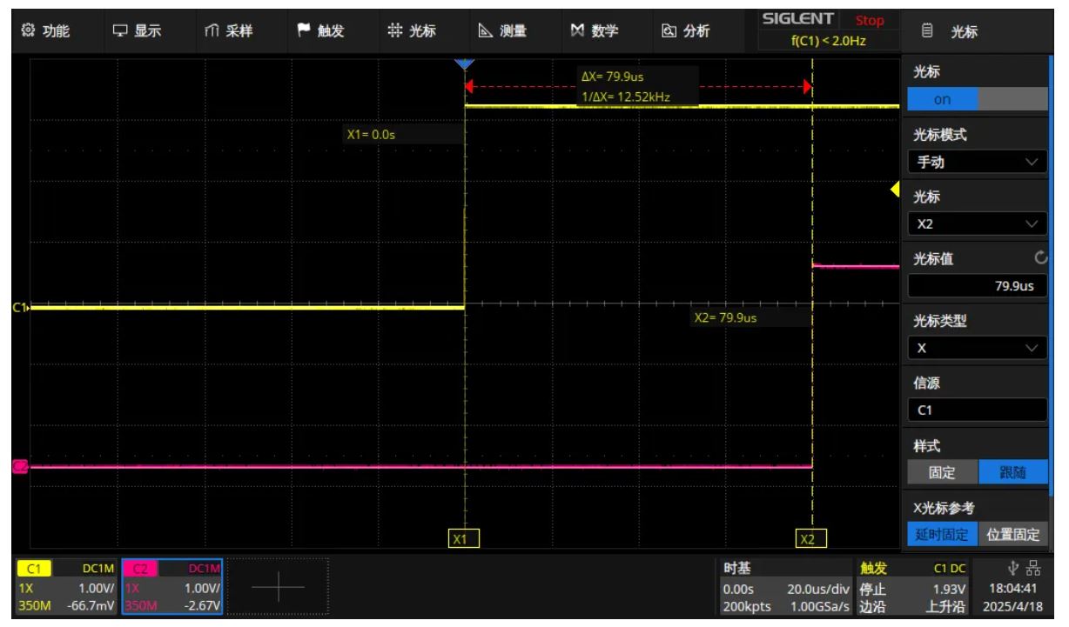The width and height of the screenshot is (1069, 627).
Task: Expand the X2 cursor selection dropdown
Action: coord(978,223)
